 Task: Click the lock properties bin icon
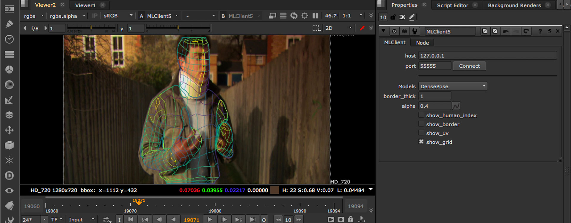click(393, 17)
